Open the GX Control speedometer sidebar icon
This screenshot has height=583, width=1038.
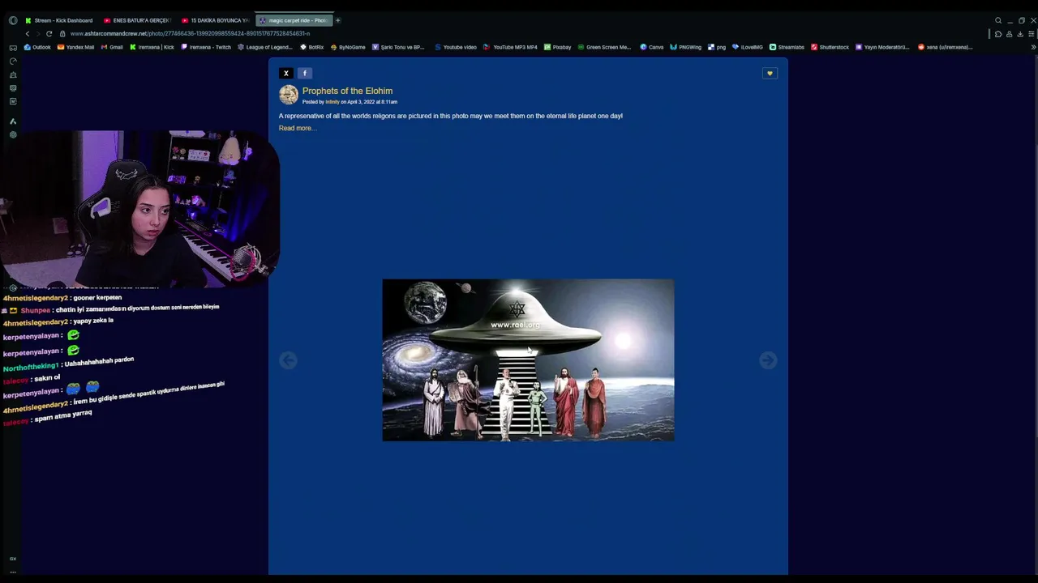[x=13, y=61]
